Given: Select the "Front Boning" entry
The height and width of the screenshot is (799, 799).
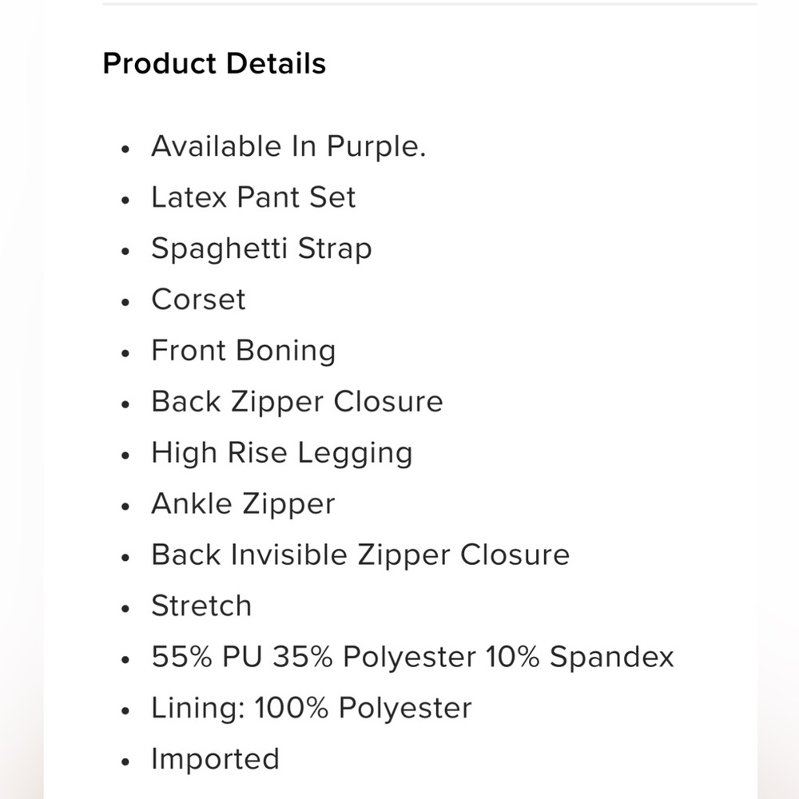Looking at the screenshot, I should tap(243, 352).
